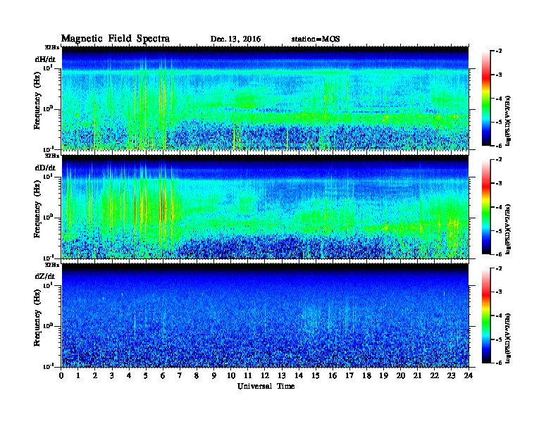Select the dZ/dt panel label
The width and height of the screenshot is (558, 431).
(45, 276)
